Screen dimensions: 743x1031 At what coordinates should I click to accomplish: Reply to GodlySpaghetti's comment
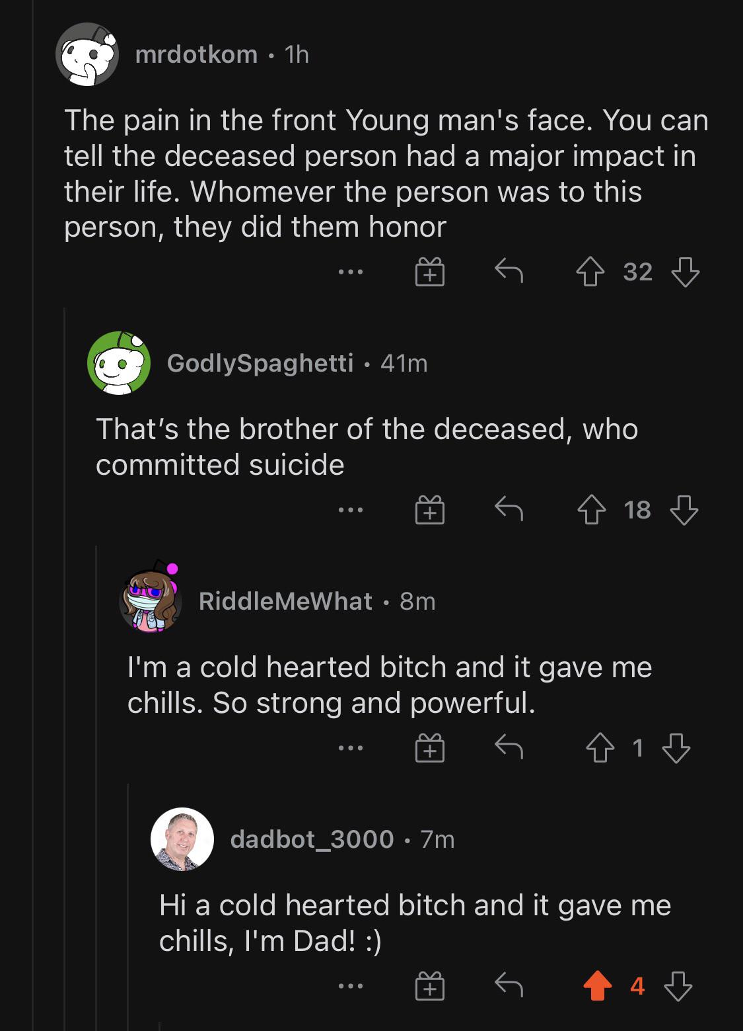[509, 510]
